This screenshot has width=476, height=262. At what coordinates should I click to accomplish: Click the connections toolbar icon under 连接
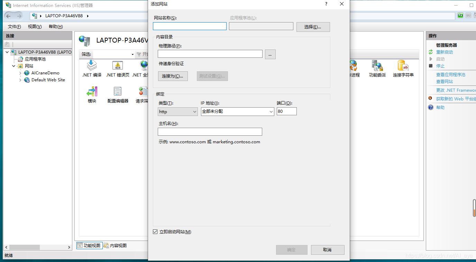pyautogui.click(x=7, y=44)
